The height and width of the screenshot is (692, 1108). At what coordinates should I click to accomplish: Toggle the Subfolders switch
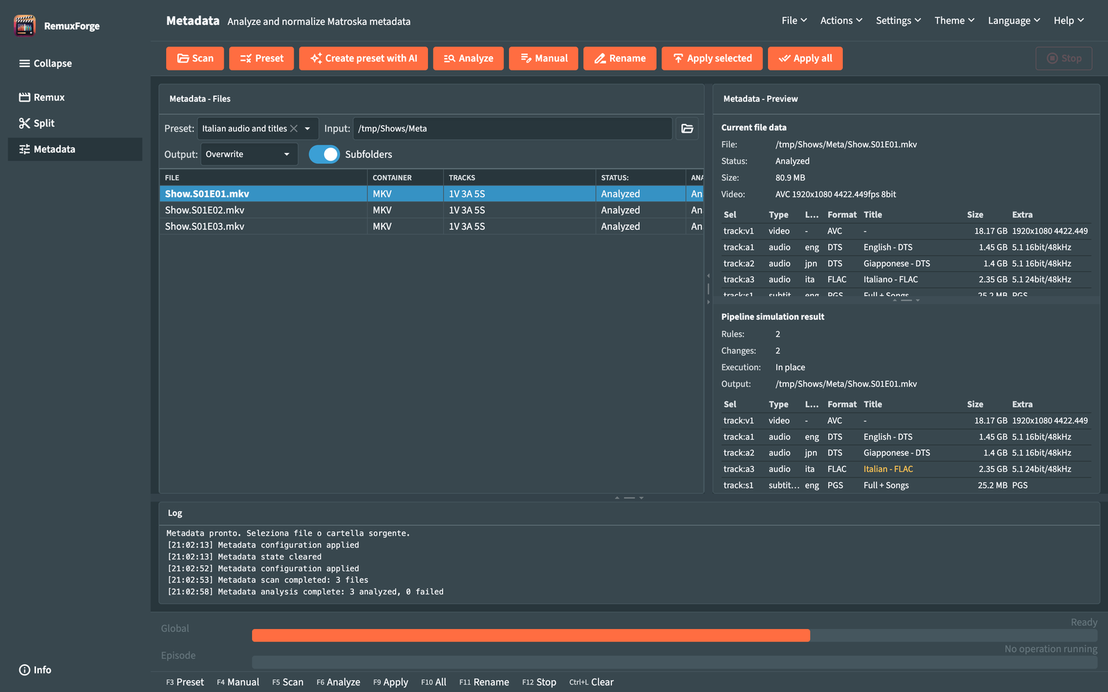click(324, 154)
